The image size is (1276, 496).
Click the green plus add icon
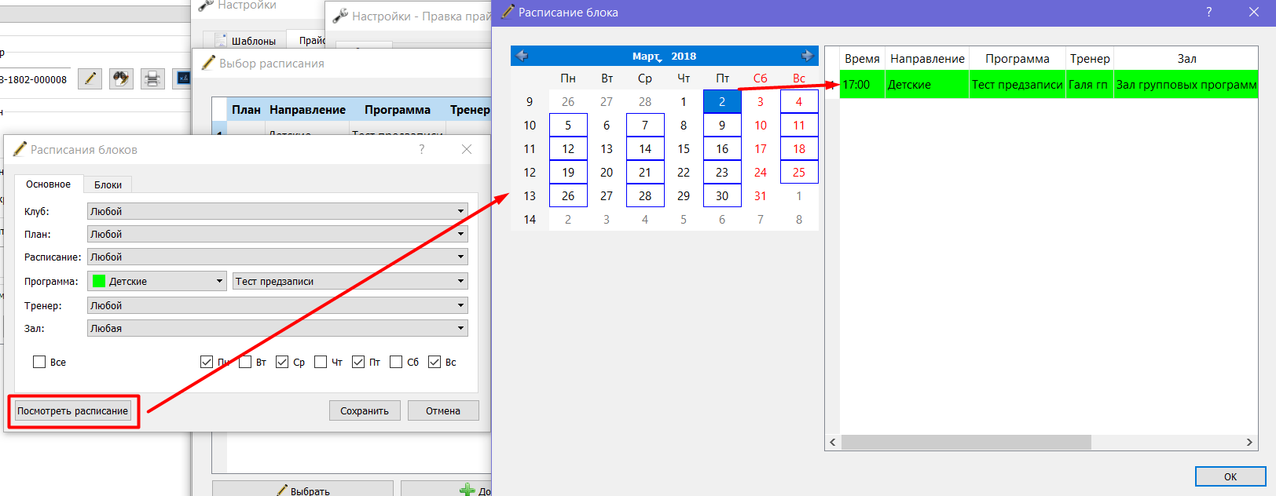pyautogui.click(x=467, y=491)
